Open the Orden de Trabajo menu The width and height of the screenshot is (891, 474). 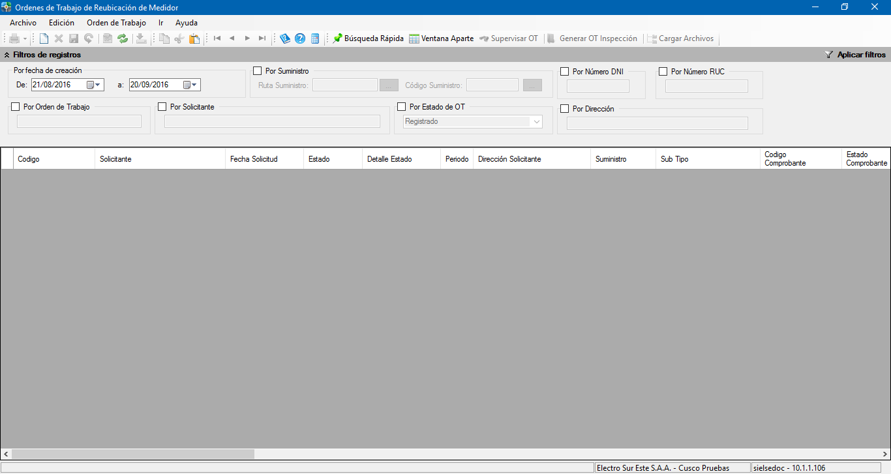click(116, 22)
